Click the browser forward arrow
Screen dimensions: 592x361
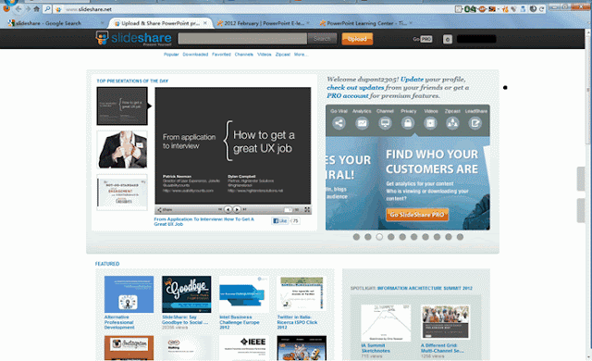point(28,9)
